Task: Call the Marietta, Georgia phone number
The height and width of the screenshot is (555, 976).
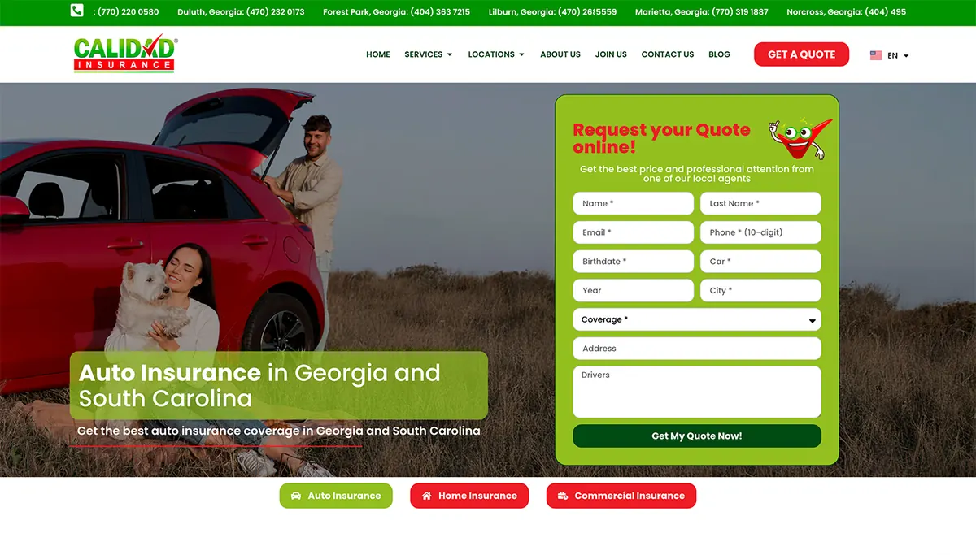Action: (701, 12)
